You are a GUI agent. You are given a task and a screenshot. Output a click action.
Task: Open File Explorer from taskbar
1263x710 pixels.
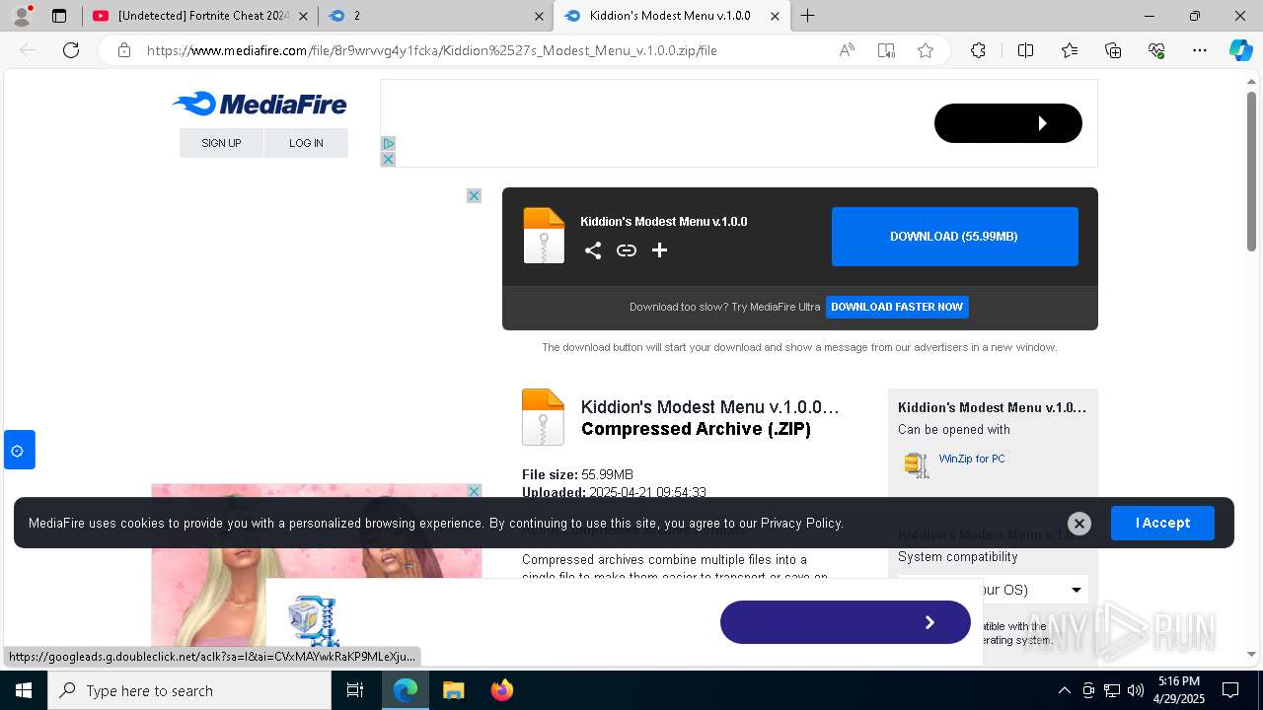(453, 690)
